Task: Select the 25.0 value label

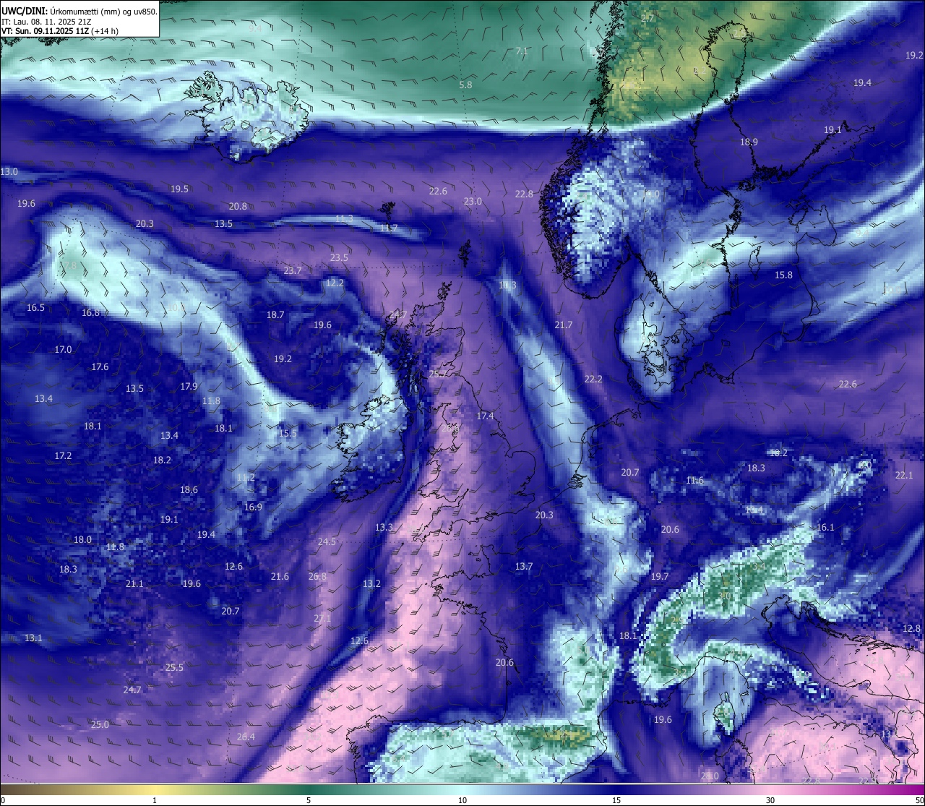Action: click(100, 724)
